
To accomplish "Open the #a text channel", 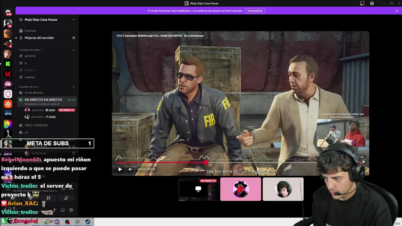I will [x=47, y=63].
